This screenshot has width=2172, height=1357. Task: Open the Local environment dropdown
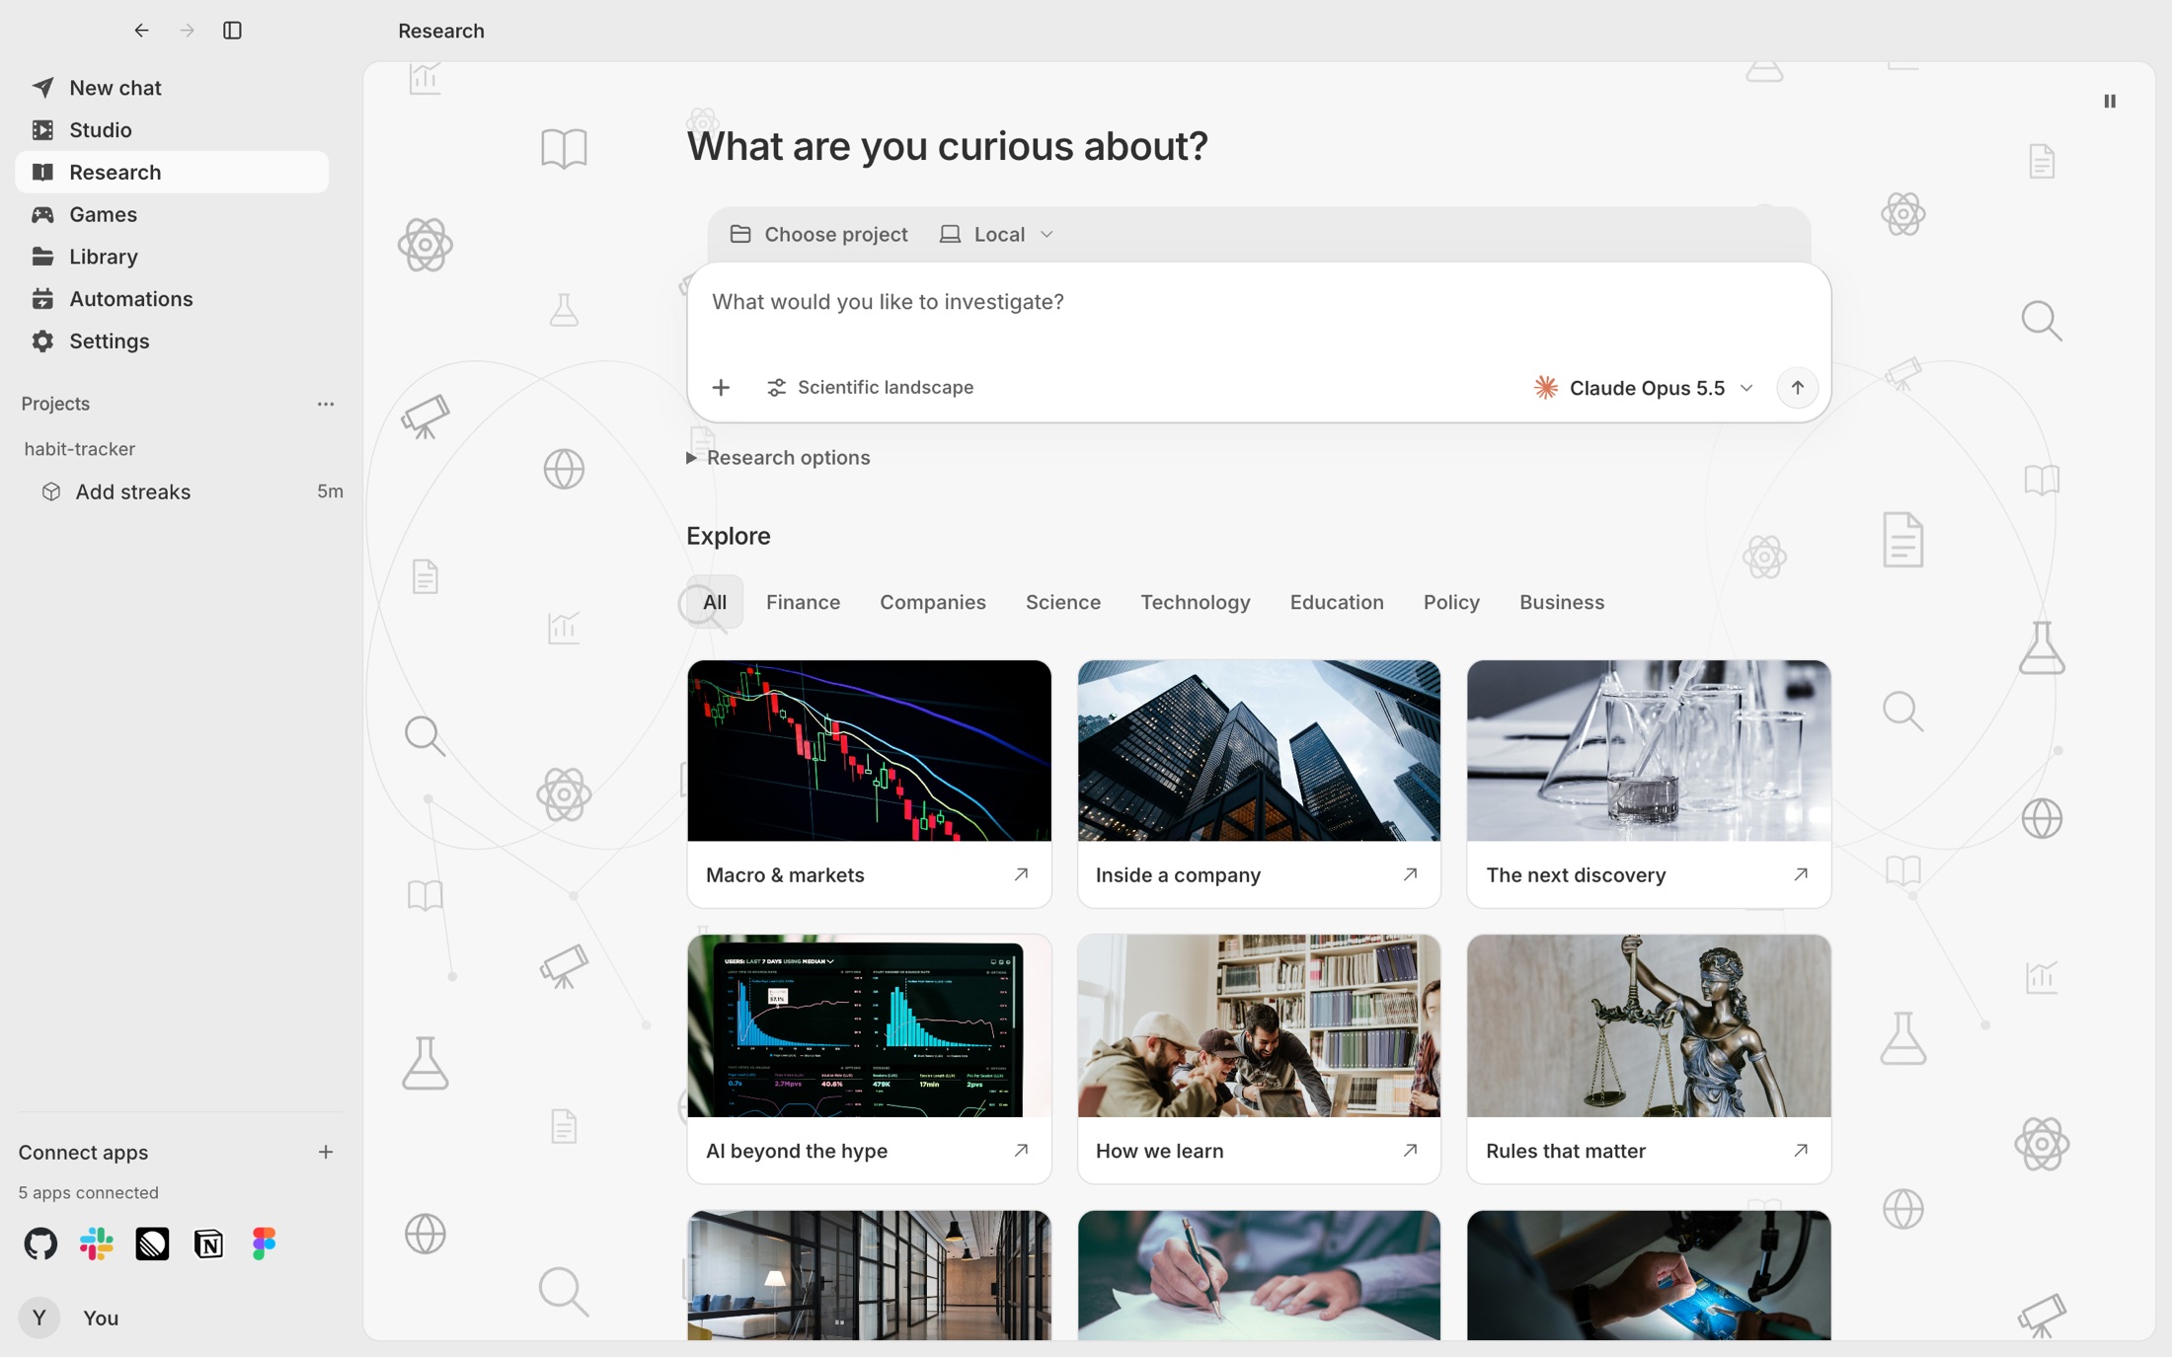(x=996, y=234)
